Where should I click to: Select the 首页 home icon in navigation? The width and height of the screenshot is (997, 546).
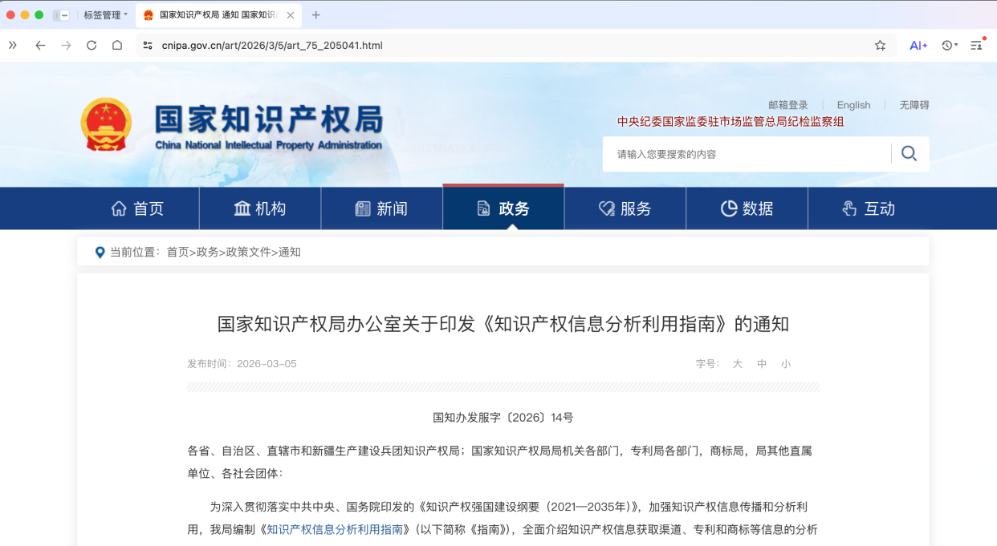tap(117, 208)
